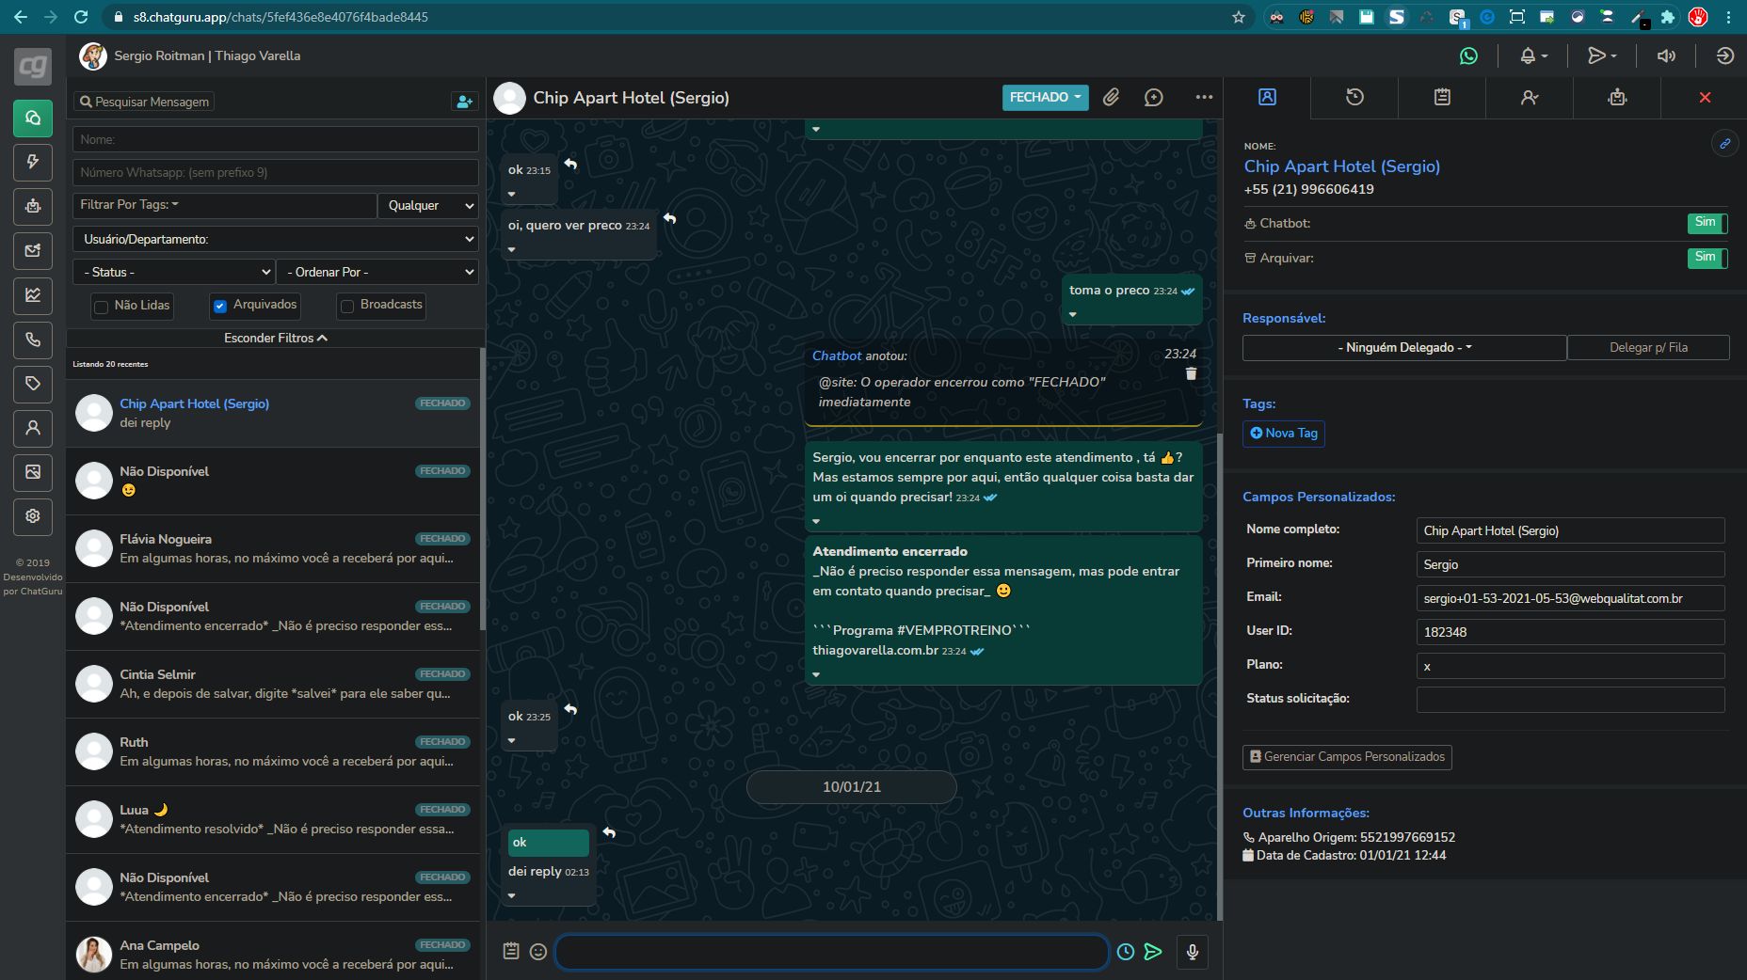Open the users sidebar section

[x=33, y=428]
